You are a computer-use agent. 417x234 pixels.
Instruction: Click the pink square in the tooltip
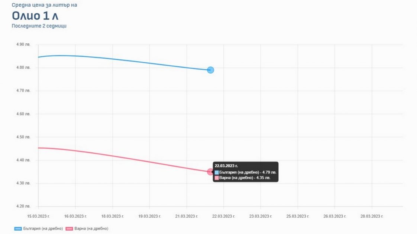pos(217,178)
